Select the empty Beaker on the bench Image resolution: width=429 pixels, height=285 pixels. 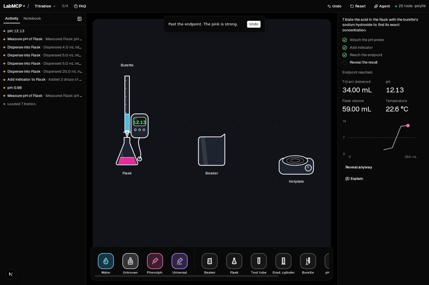[x=212, y=150]
